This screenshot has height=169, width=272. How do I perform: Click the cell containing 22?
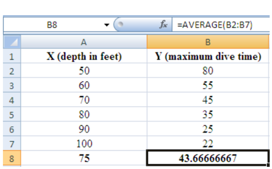pyautogui.click(x=208, y=143)
